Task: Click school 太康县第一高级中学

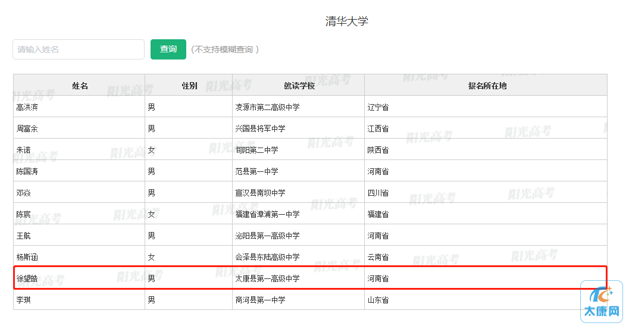Action: tap(268, 278)
